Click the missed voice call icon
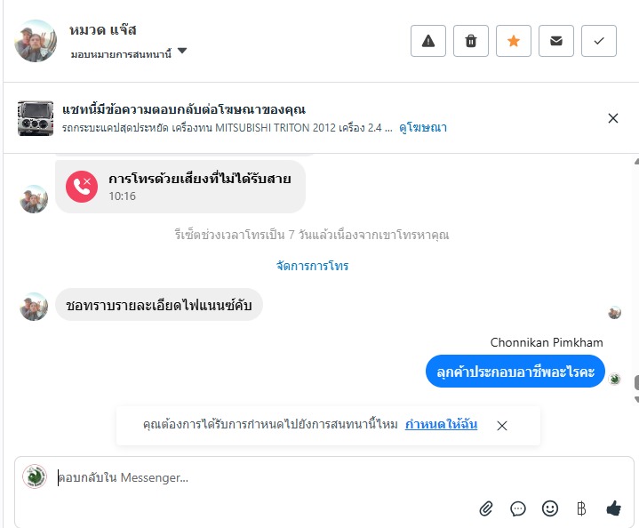This screenshot has width=639, height=528. click(82, 186)
